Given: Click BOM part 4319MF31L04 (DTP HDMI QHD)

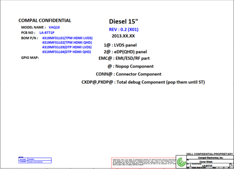Looking at the screenshot, I should [66, 52].
